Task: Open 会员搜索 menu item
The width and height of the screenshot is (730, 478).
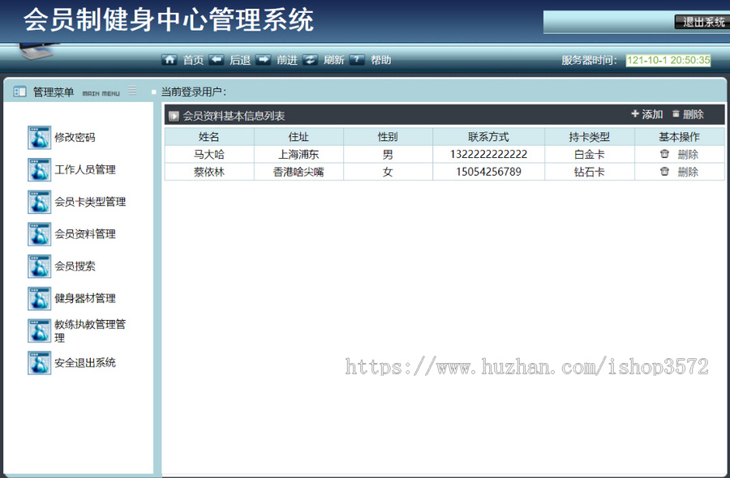Action: (75, 266)
